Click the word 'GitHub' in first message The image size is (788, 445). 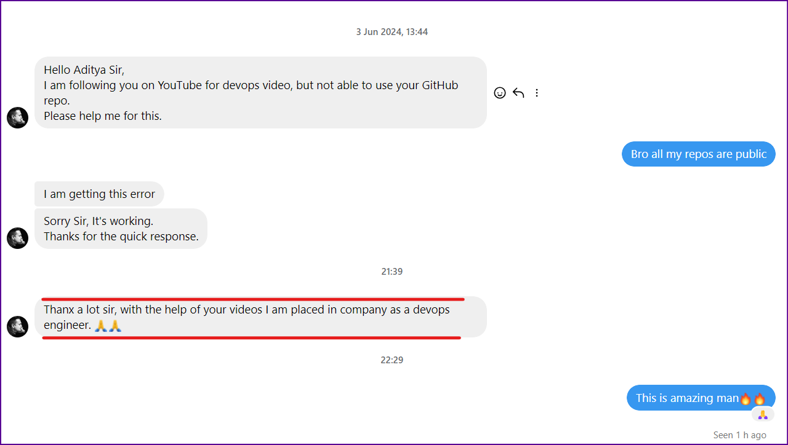point(440,85)
